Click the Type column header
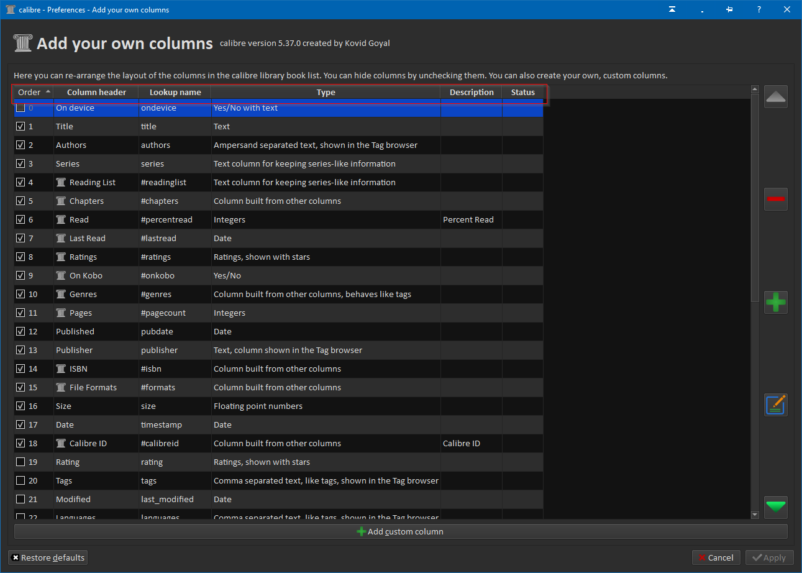802x573 pixels. tap(326, 93)
